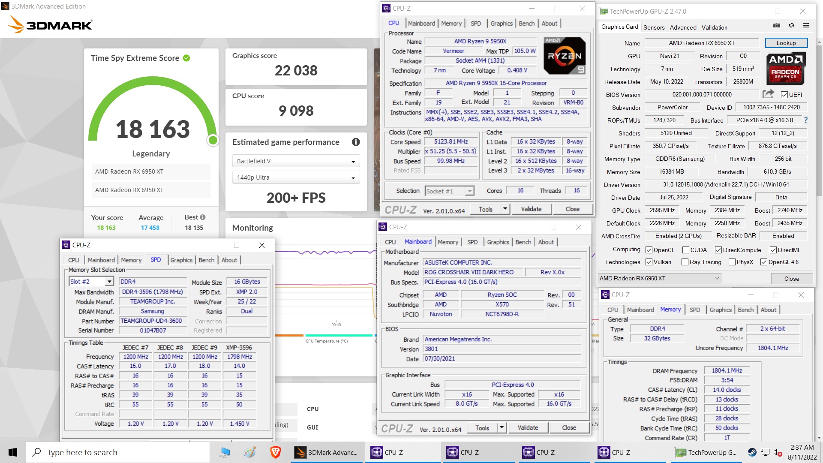Open the Bench tab in CPU-Z processor window

click(x=527, y=24)
